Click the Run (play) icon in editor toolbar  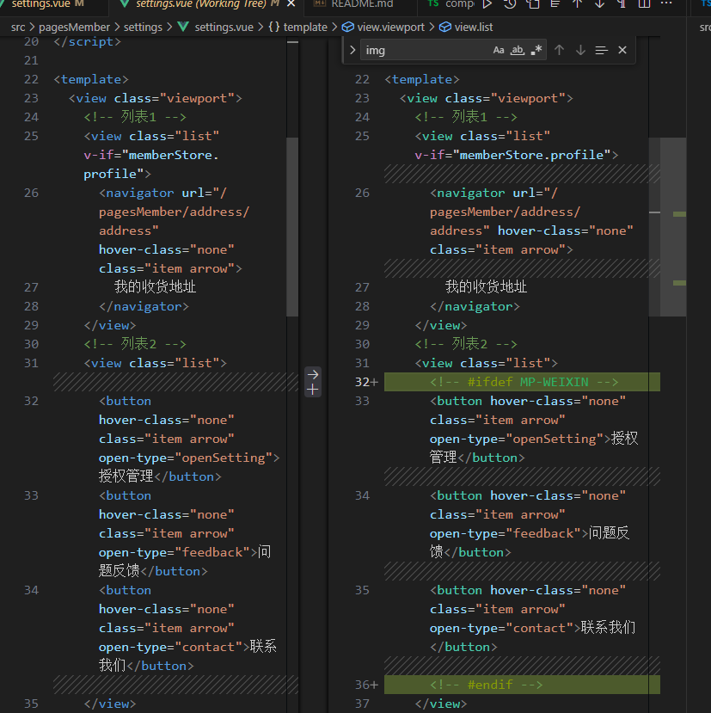click(487, 4)
